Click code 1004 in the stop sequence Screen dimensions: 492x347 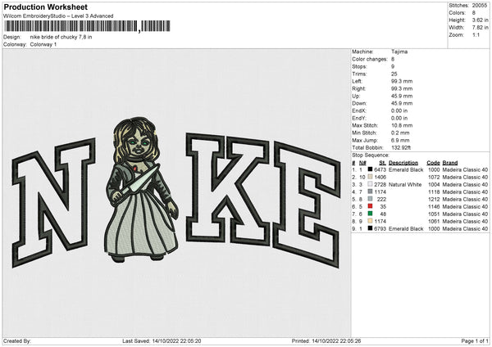(x=434, y=184)
